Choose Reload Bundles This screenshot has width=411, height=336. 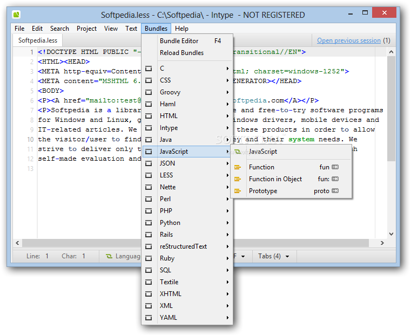pos(187,53)
